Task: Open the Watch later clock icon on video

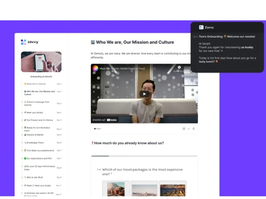Action: 179,67
